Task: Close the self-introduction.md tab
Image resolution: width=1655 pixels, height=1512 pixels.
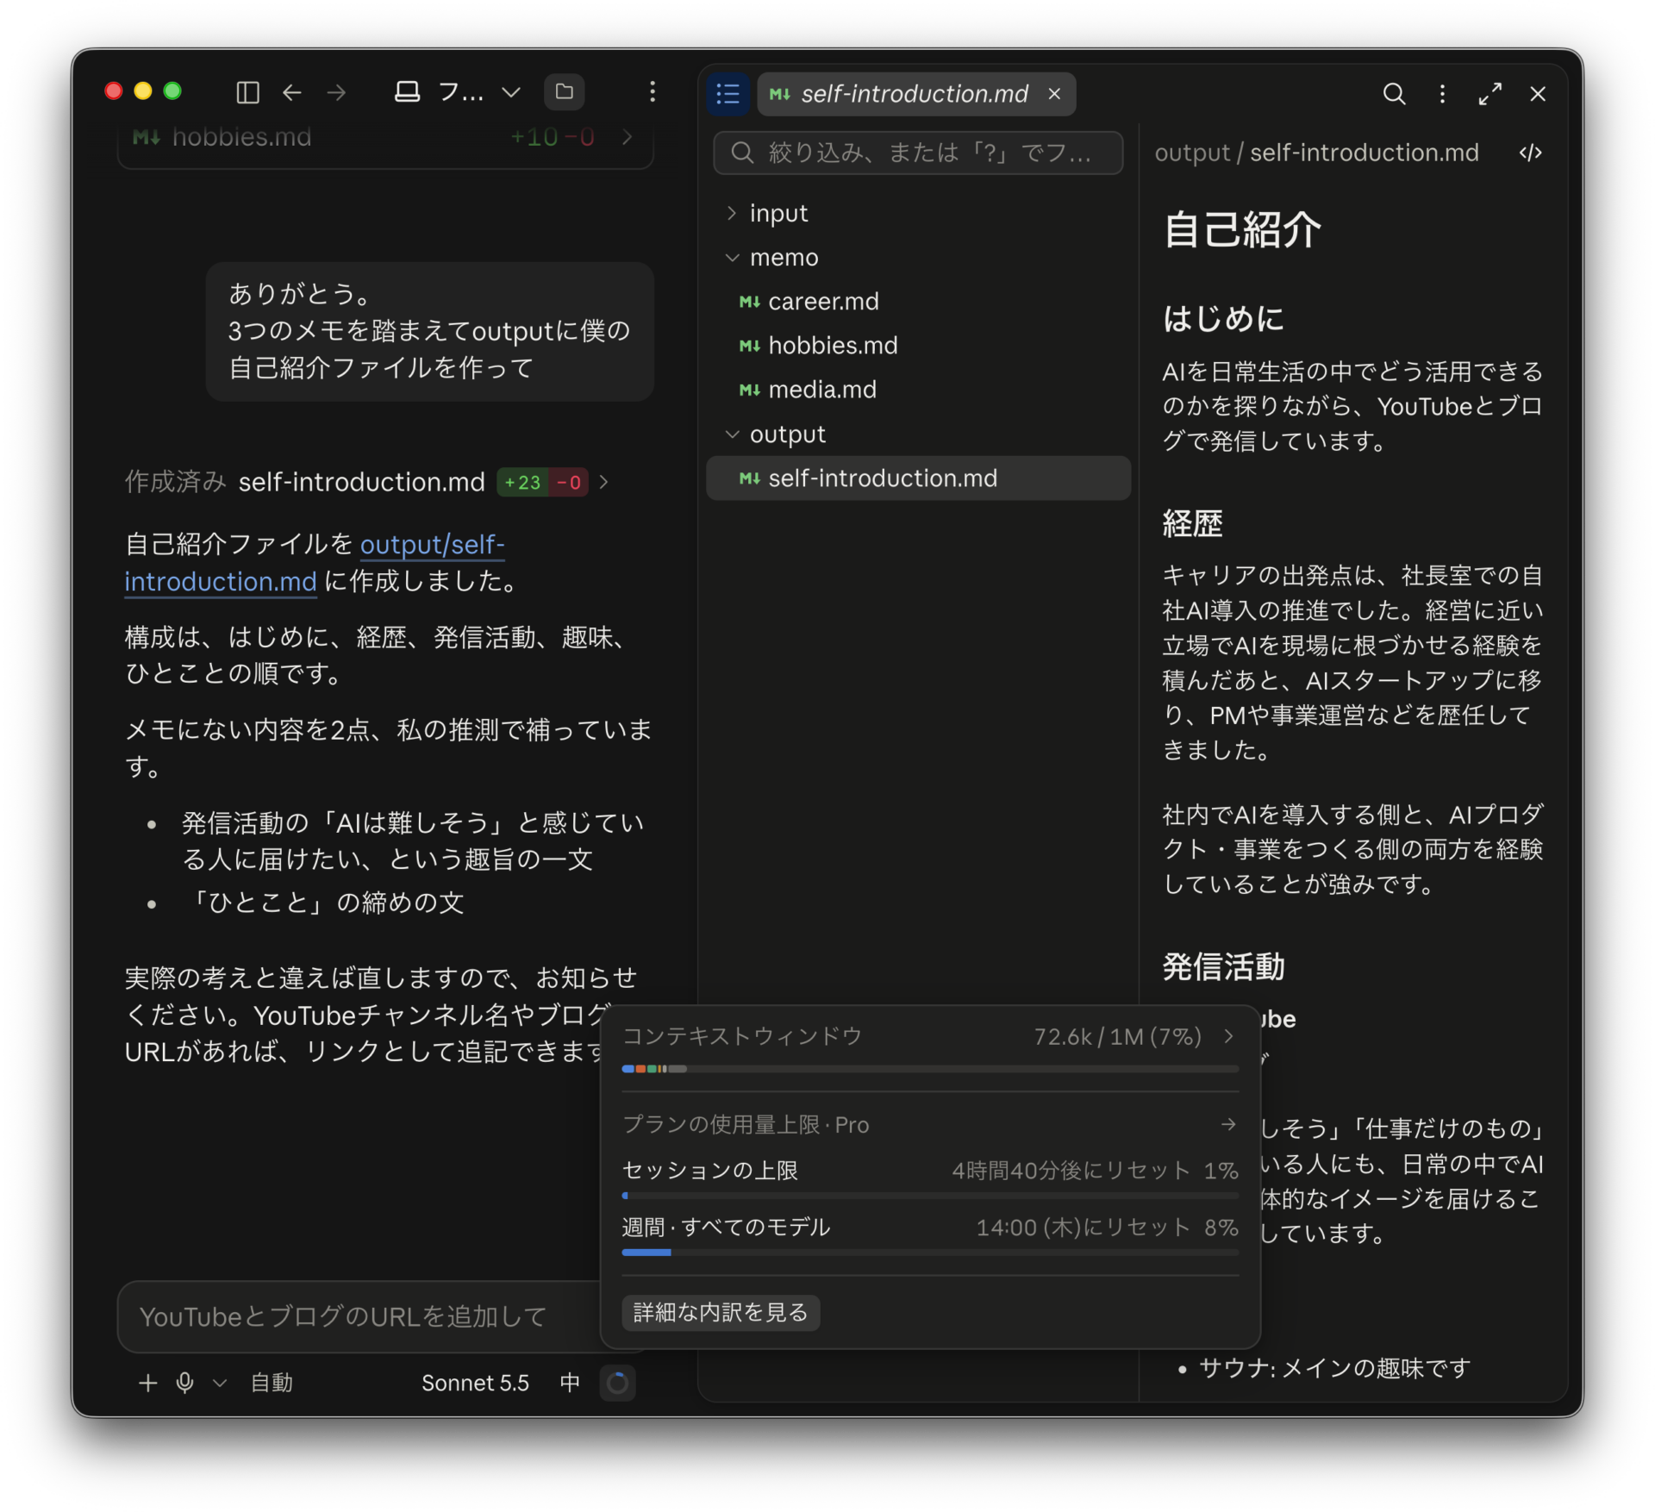Action: coord(1054,94)
